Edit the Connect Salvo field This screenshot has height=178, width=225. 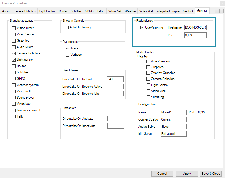coord(173,119)
